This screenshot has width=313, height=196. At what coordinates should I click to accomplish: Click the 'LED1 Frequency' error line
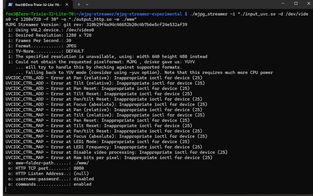(104, 147)
